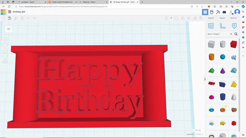Open visibility options dropdown arrow
Viewport: 246px width, 138px height.
[171, 18]
